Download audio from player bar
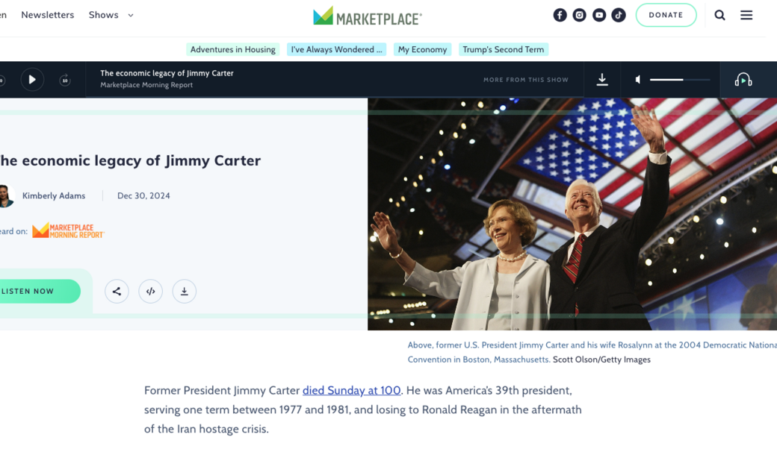The height and width of the screenshot is (449, 777). click(x=602, y=80)
